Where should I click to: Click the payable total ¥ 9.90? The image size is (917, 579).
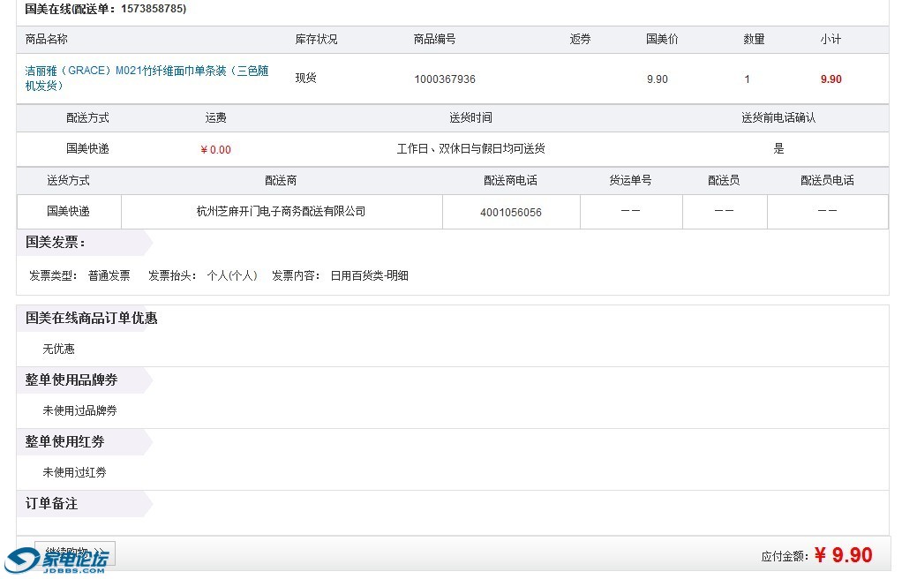pyautogui.click(x=844, y=555)
